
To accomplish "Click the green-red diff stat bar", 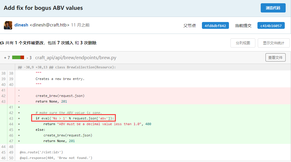I will 18,57.
